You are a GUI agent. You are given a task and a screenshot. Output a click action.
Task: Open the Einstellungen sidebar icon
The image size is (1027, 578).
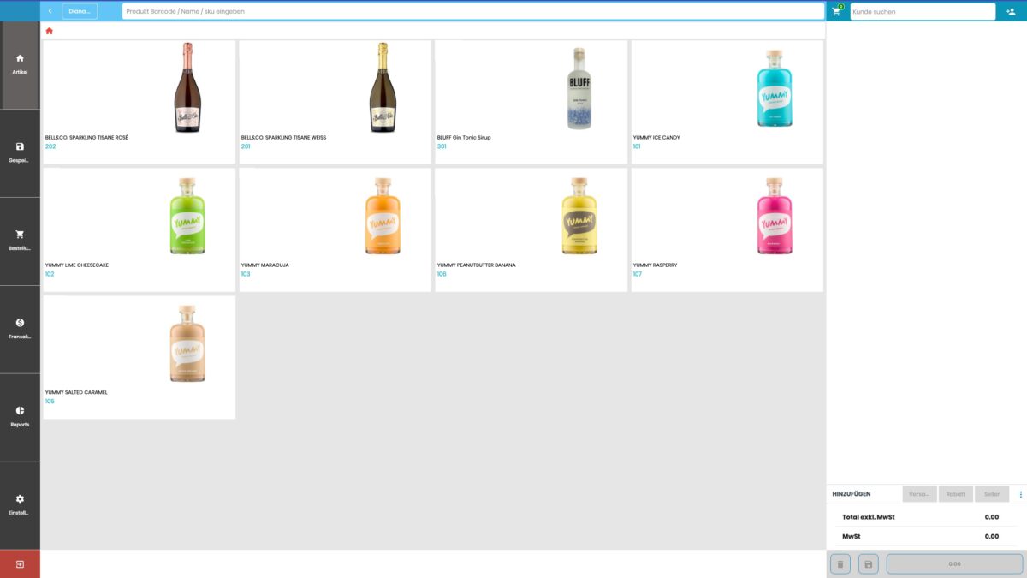(19, 505)
